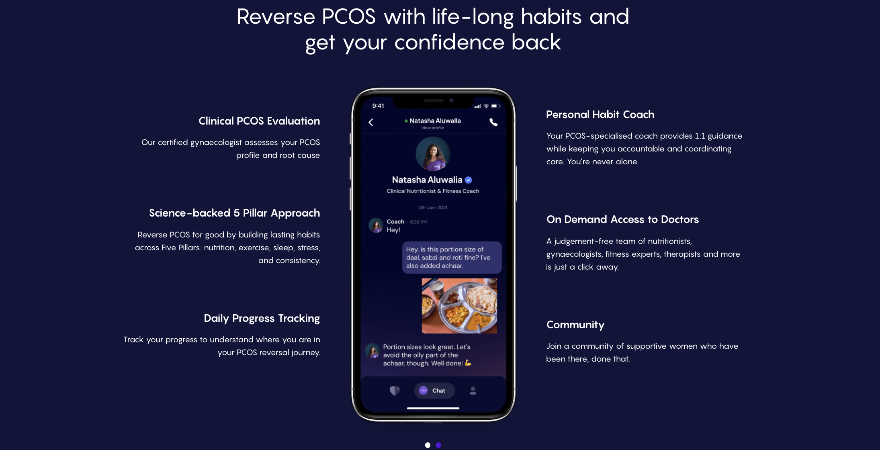Expand the Daily Progress Tracking section
Viewport: 880px width, 450px height.
(x=262, y=317)
